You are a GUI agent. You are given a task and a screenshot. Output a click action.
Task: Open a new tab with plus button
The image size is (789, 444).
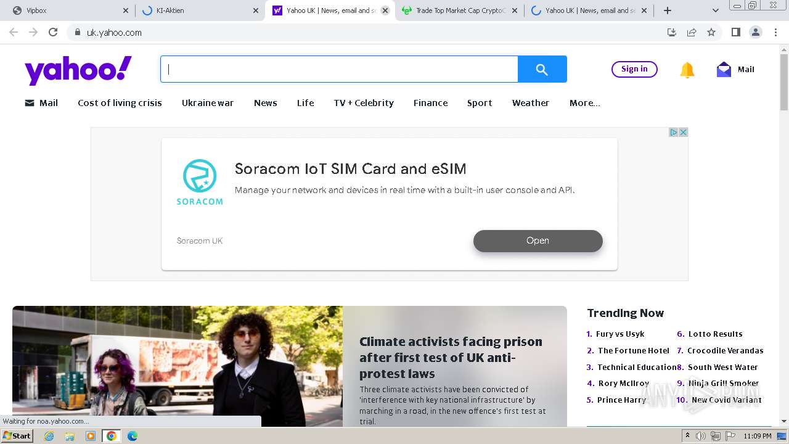(x=667, y=10)
